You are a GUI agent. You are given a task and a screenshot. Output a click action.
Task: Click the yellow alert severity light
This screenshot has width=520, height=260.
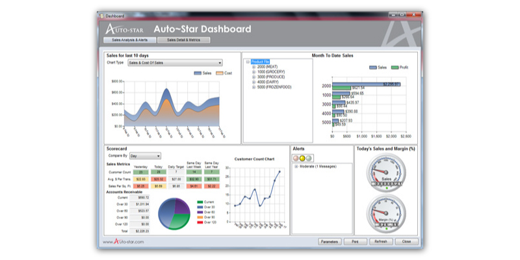(302, 158)
